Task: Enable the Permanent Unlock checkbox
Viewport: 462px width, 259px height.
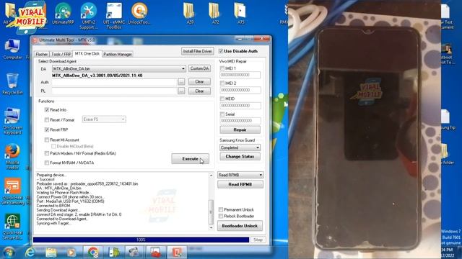Action: click(221, 209)
